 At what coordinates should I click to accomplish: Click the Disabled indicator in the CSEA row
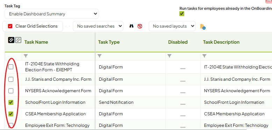(x=183, y=116)
